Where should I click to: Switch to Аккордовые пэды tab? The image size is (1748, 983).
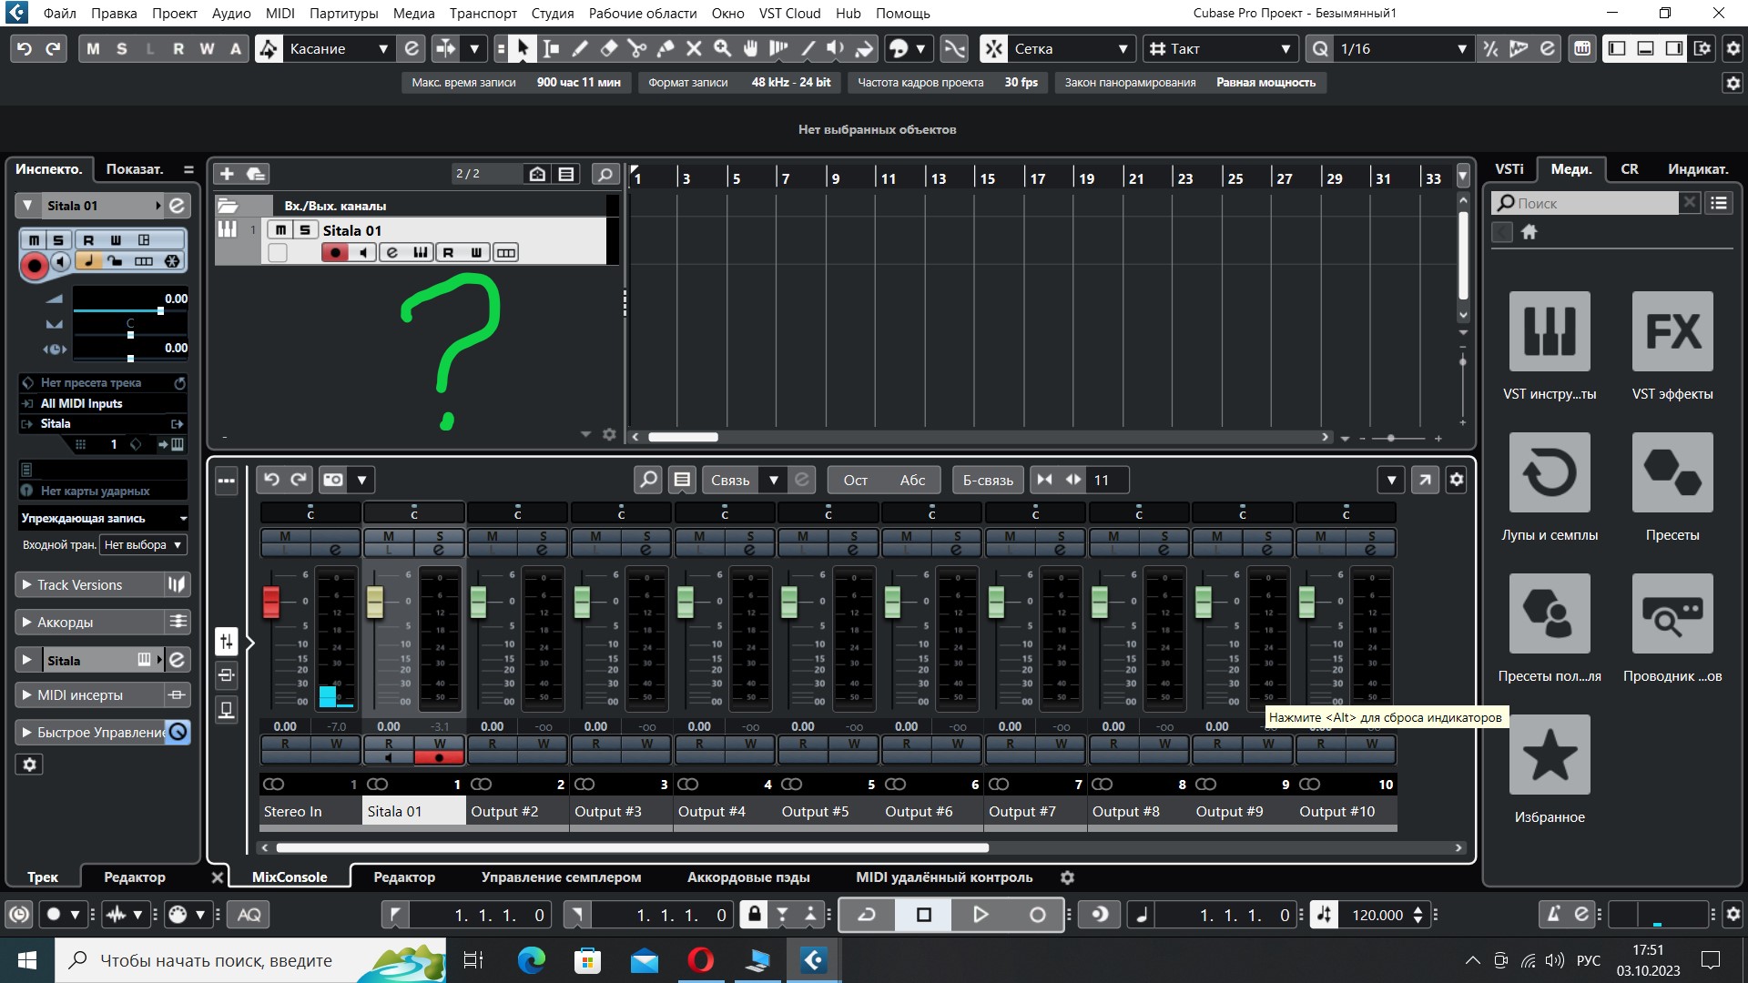[747, 877]
